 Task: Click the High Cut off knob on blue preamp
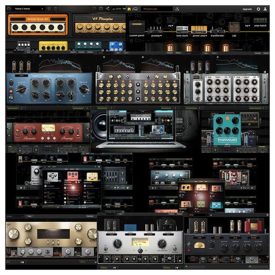point(84,89)
